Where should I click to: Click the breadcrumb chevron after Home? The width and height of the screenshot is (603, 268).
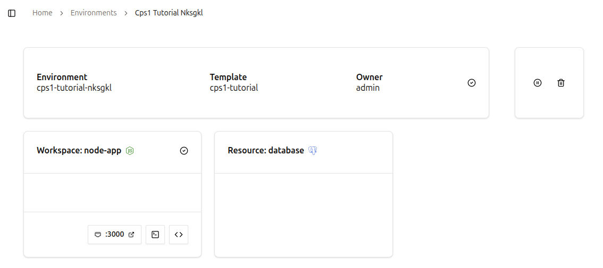(x=62, y=13)
